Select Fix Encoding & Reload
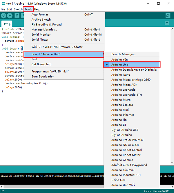 (x=64, y=25)
